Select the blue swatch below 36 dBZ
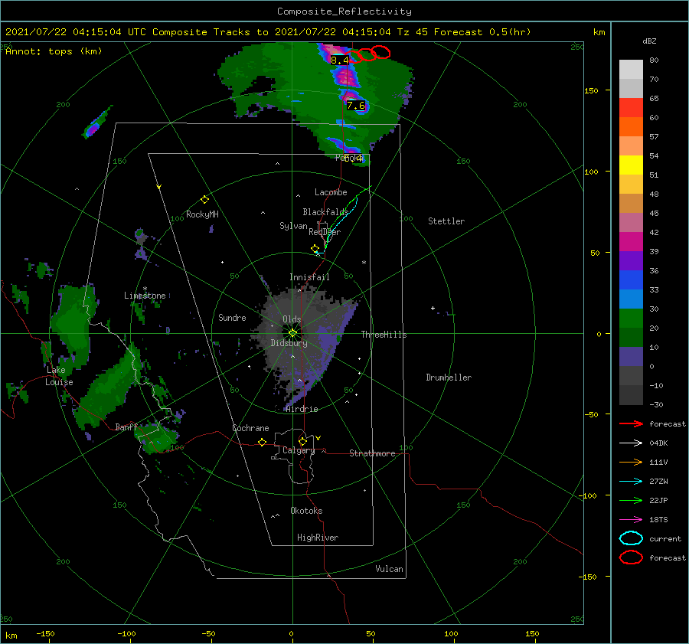689x644 pixels. (x=631, y=280)
